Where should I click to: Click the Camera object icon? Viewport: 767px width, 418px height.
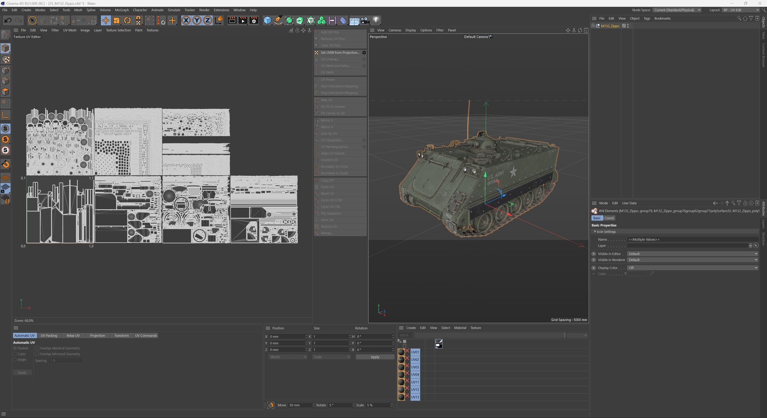pyautogui.click(x=365, y=20)
